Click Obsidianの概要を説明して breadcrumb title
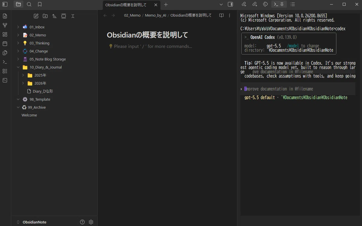The height and width of the screenshot is (226, 362). click(x=191, y=15)
